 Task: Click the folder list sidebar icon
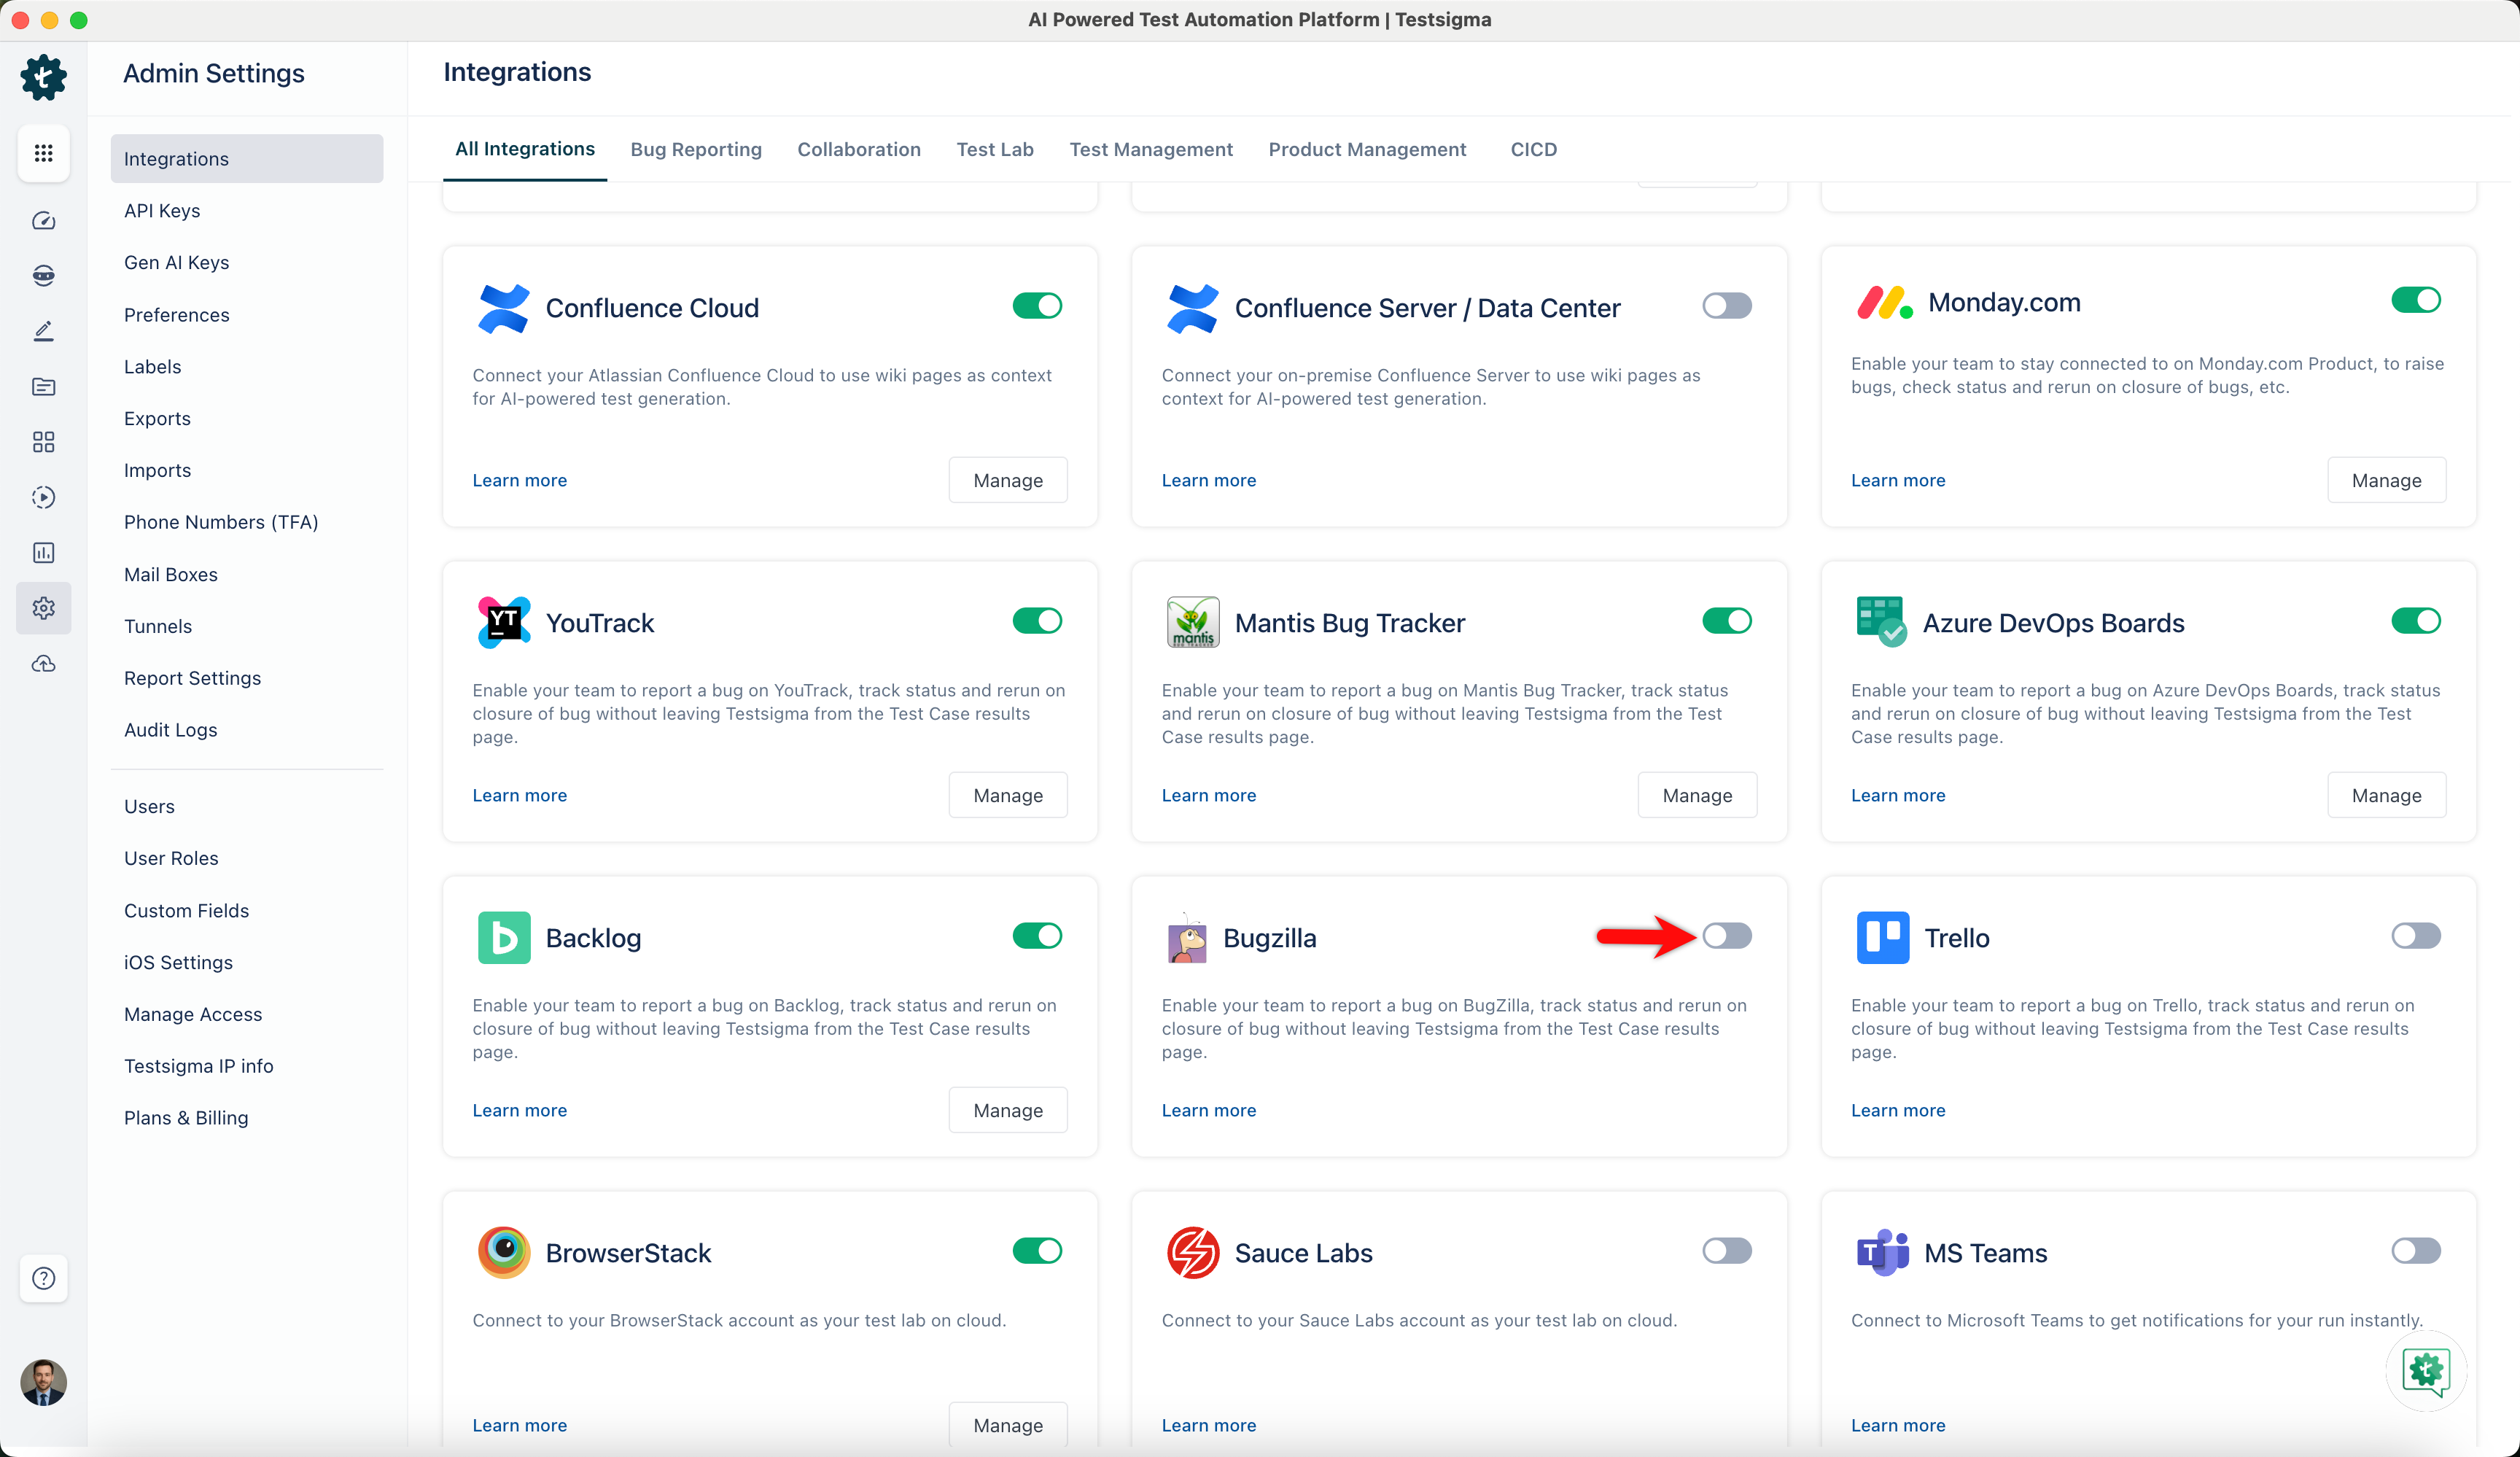[43, 387]
